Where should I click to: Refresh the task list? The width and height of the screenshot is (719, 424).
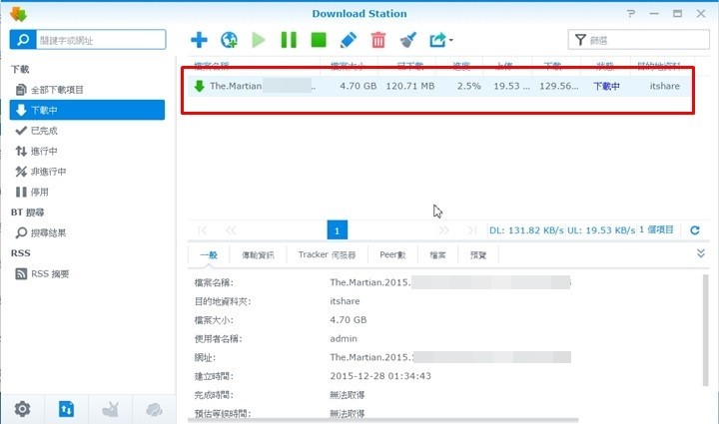tap(695, 230)
